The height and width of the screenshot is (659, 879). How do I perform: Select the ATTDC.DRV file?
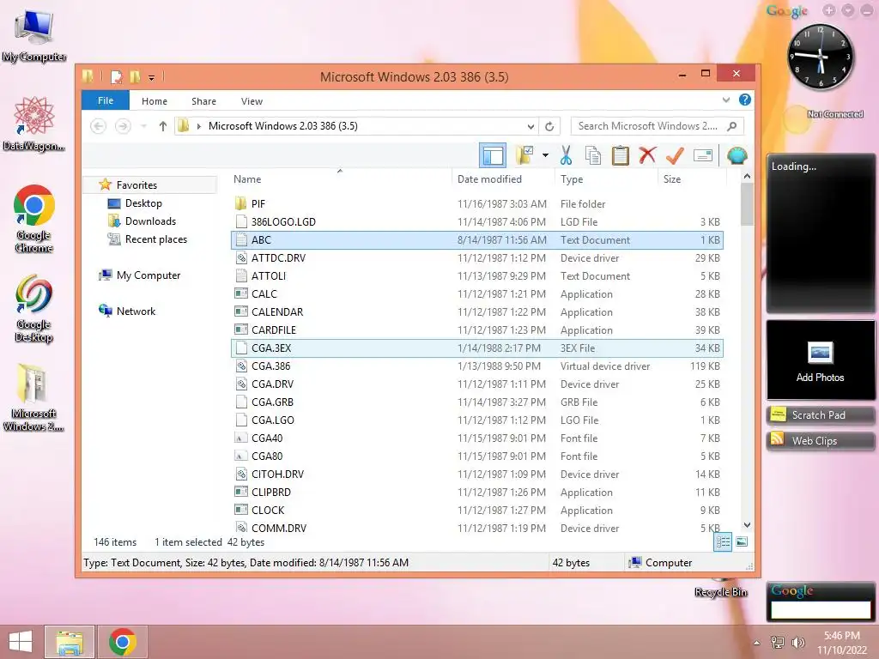tap(476, 257)
